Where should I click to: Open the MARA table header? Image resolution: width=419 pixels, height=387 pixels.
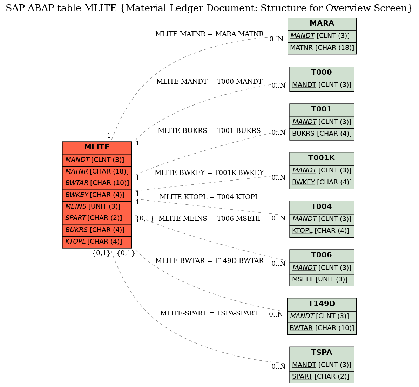pos(322,24)
